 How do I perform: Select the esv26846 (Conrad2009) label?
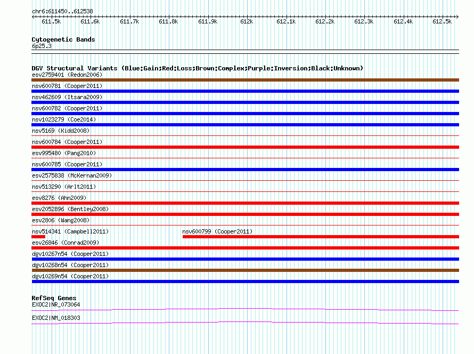(x=66, y=243)
